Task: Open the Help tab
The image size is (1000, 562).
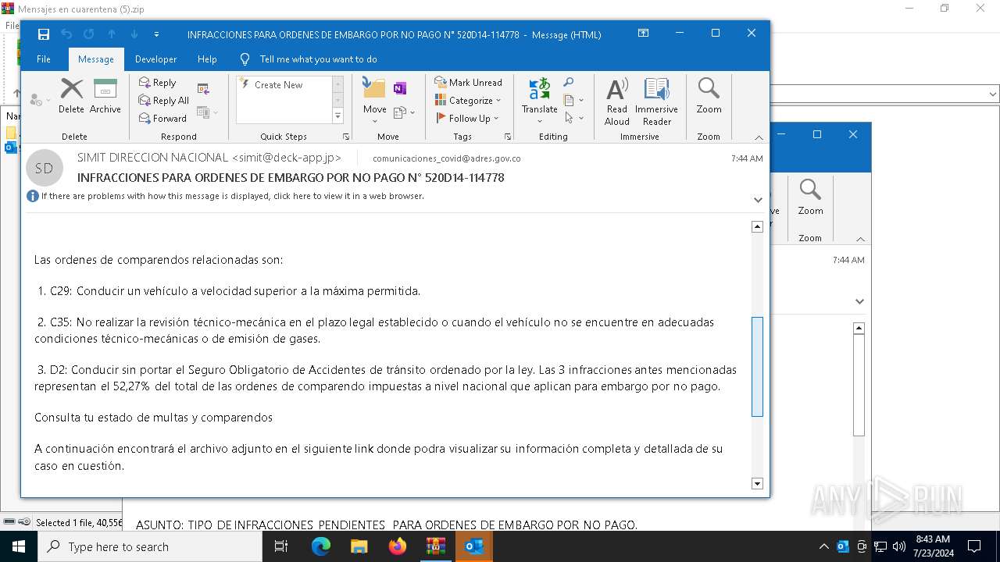Action: click(207, 59)
